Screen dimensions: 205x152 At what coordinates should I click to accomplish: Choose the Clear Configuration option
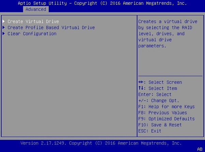click(x=32, y=34)
